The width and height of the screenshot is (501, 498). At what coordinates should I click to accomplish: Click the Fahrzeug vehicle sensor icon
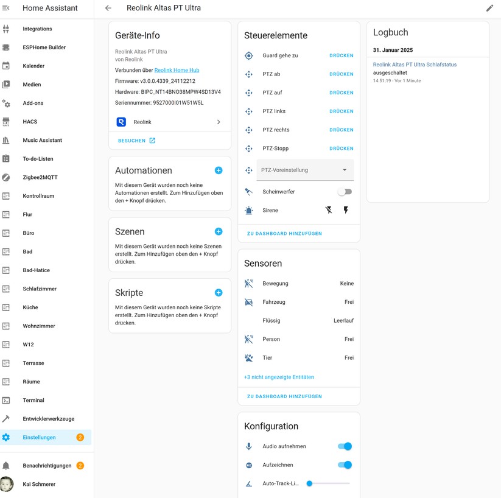click(248, 302)
